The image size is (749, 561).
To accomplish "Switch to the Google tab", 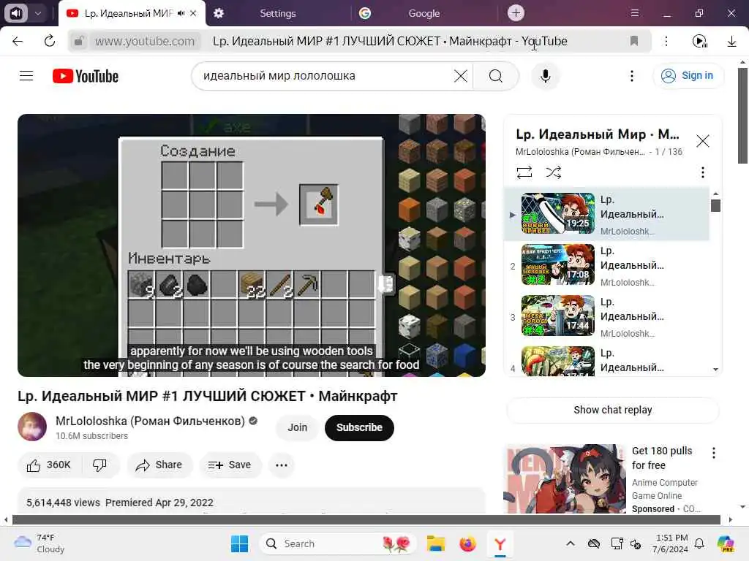I will tap(424, 13).
